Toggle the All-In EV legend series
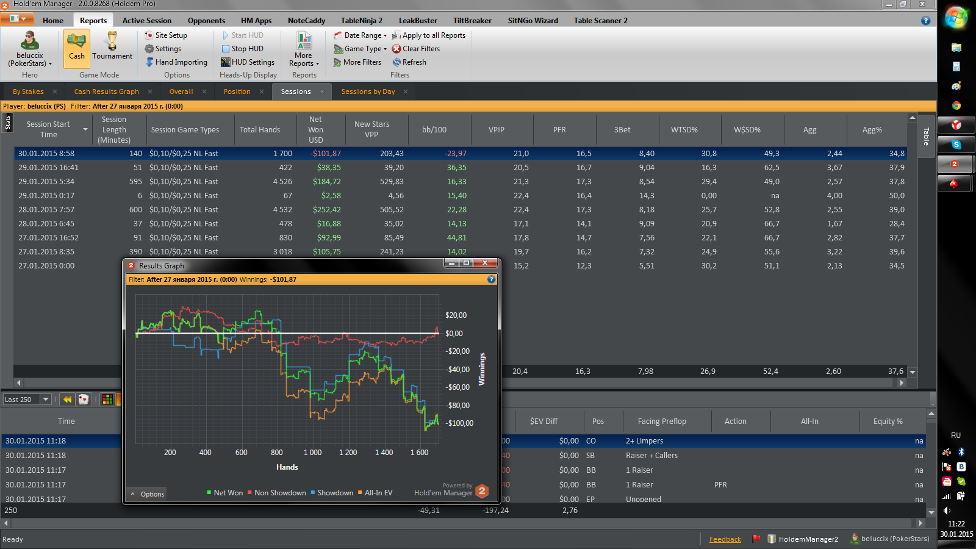976x549 pixels. click(x=375, y=493)
